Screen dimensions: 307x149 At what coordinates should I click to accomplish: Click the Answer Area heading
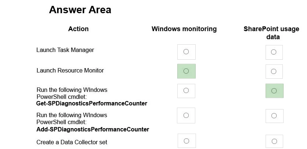80,10
